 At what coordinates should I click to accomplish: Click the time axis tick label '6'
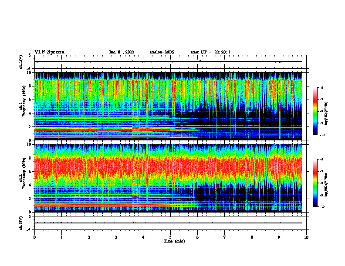click(x=198, y=237)
